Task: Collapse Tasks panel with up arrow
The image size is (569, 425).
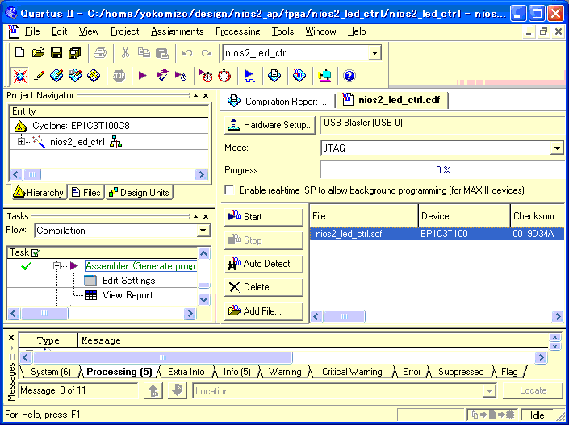Action: tap(195, 216)
